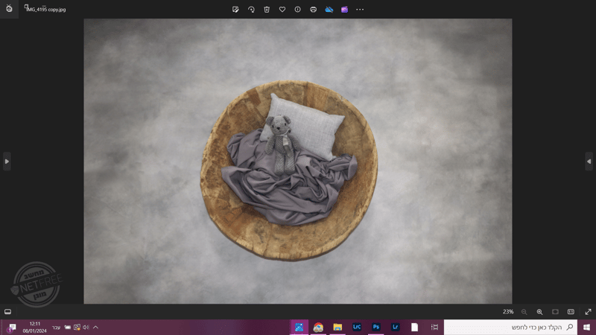Switch the Hebrew input language indicator
The image size is (596, 335).
[57, 327]
